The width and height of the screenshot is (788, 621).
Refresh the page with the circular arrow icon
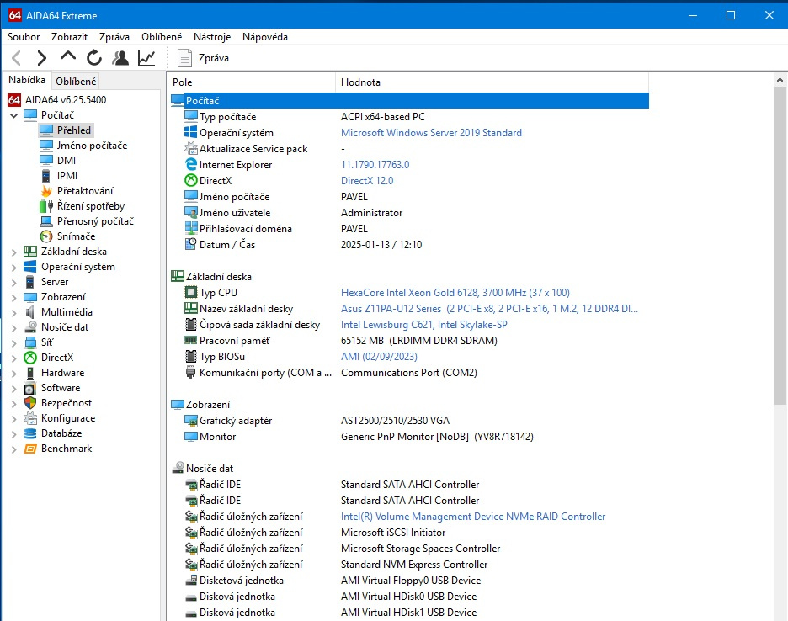pos(94,58)
